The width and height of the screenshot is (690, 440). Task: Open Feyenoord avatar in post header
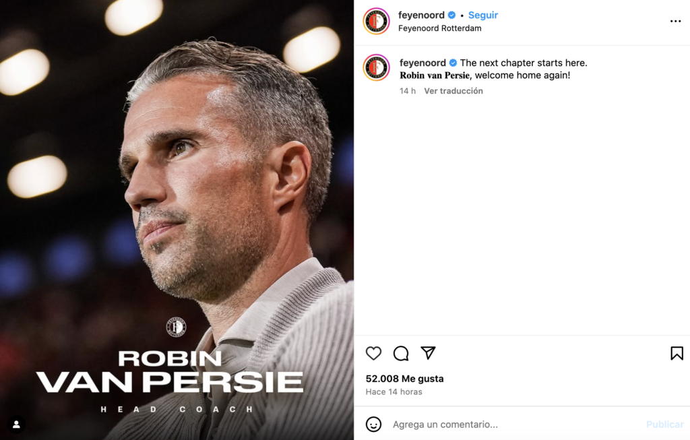pos(376,22)
